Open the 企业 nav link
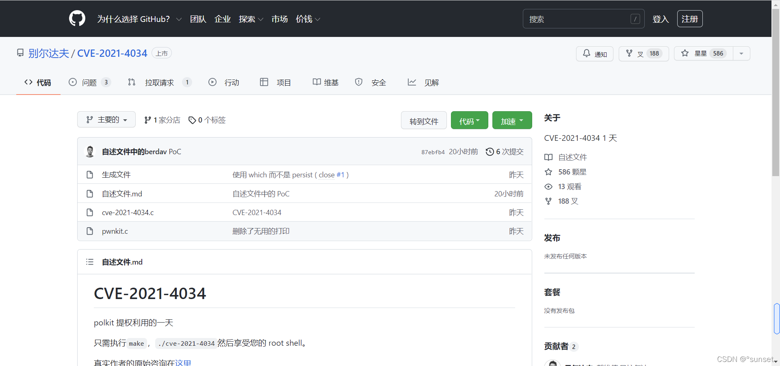Viewport: 780px width, 366px height. point(223,19)
